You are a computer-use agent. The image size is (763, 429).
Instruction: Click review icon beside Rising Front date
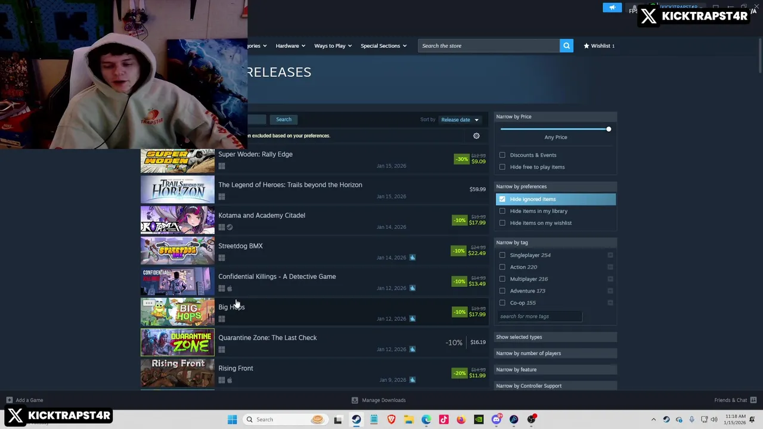pyautogui.click(x=412, y=380)
